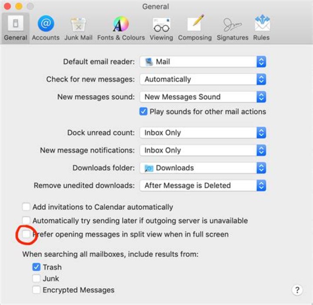The height and width of the screenshot is (305, 313).
Task: Open the Default email reader dropdown
Action: click(x=203, y=62)
